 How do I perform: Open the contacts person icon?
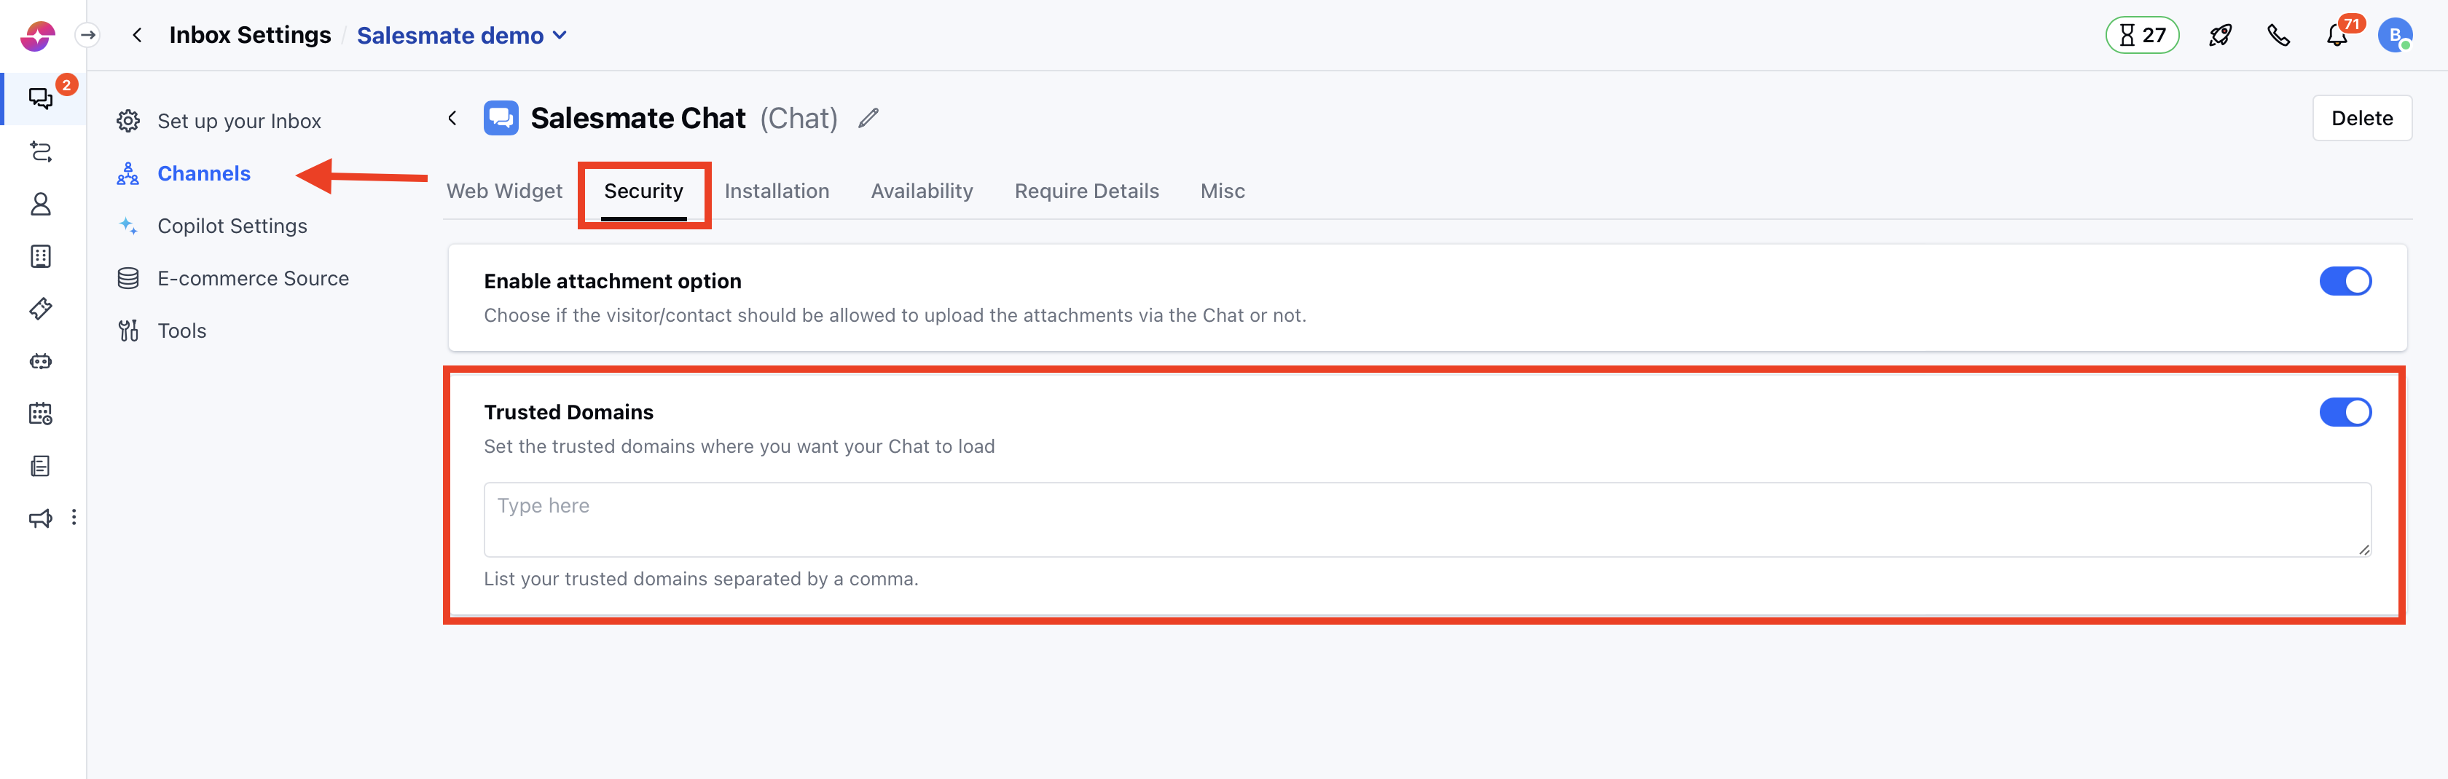pyautogui.click(x=42, y=205)
